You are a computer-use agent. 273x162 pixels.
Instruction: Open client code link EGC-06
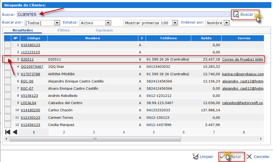click(27, 81)
